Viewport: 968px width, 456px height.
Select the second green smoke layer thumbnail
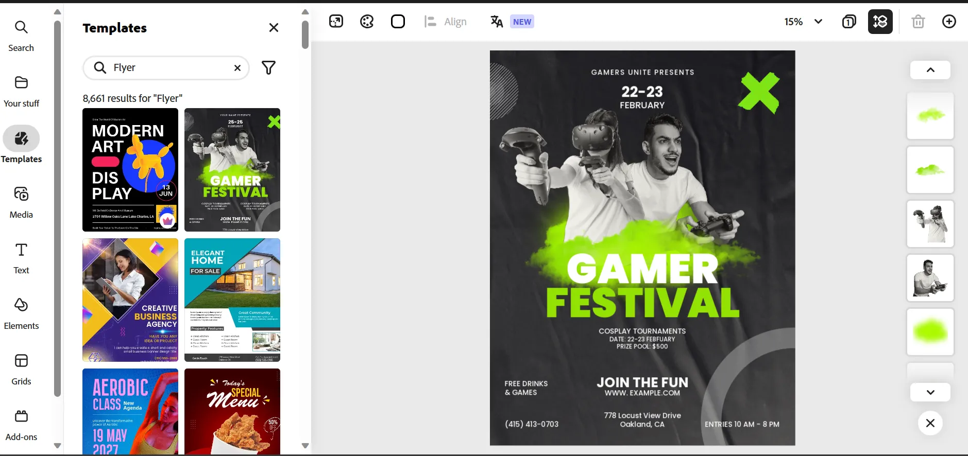point(930,170)
